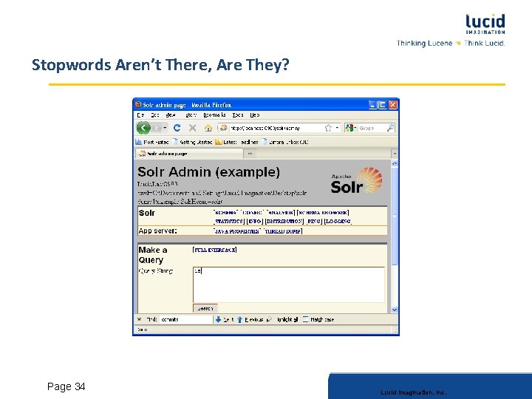Click the Solr site favicon in address bar
The height and width of the screenshot is (399, 532).
pos(224,128)
